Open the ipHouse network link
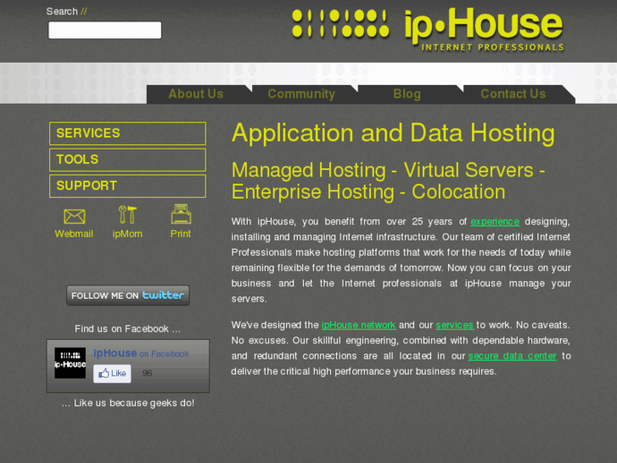The height and width of the screenshot is (463, 617). [x=358, y=325]
